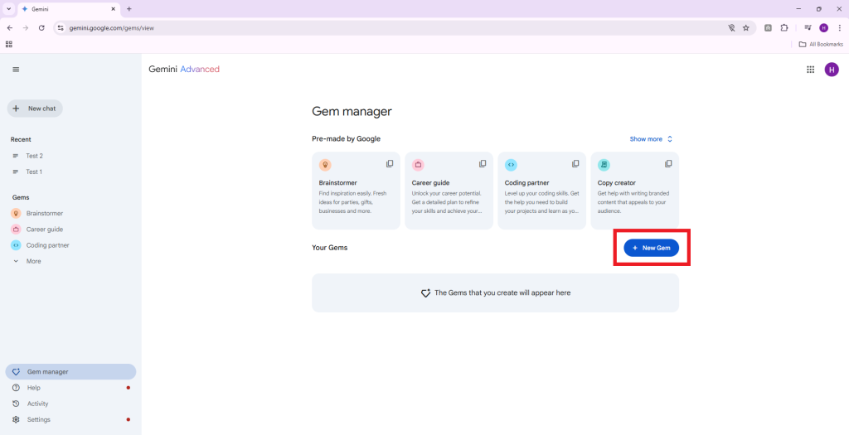Image resolution: width=849 pixels, height=435 pixels.
Task: Open tab search dropdown
Action: (x=8, y=9)
